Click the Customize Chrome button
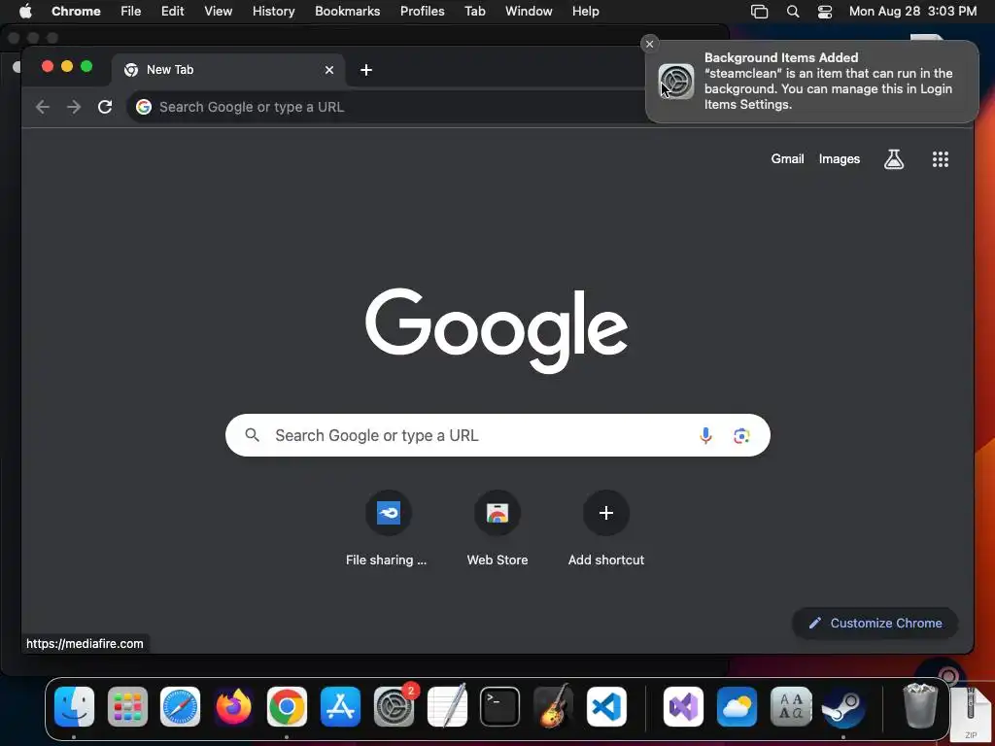The width and height of the screenshot is (995, 746). tap(875, 623)
